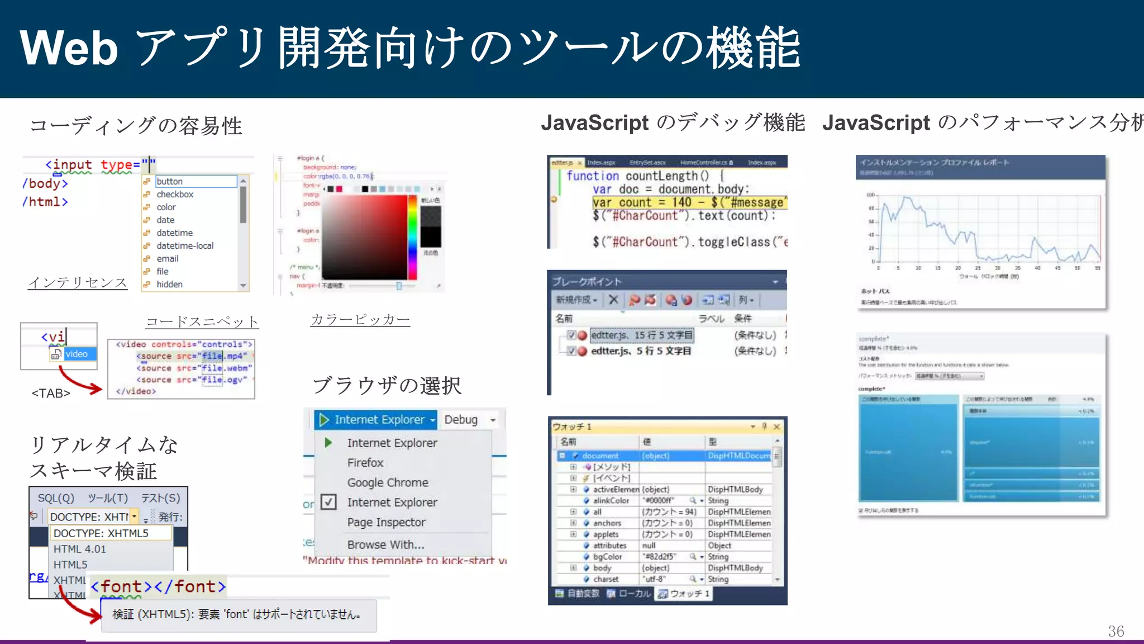Click the [イベント] events lightning row
Image resolution: width=1144 pixels, height=644 pixels.
point(606,478)
